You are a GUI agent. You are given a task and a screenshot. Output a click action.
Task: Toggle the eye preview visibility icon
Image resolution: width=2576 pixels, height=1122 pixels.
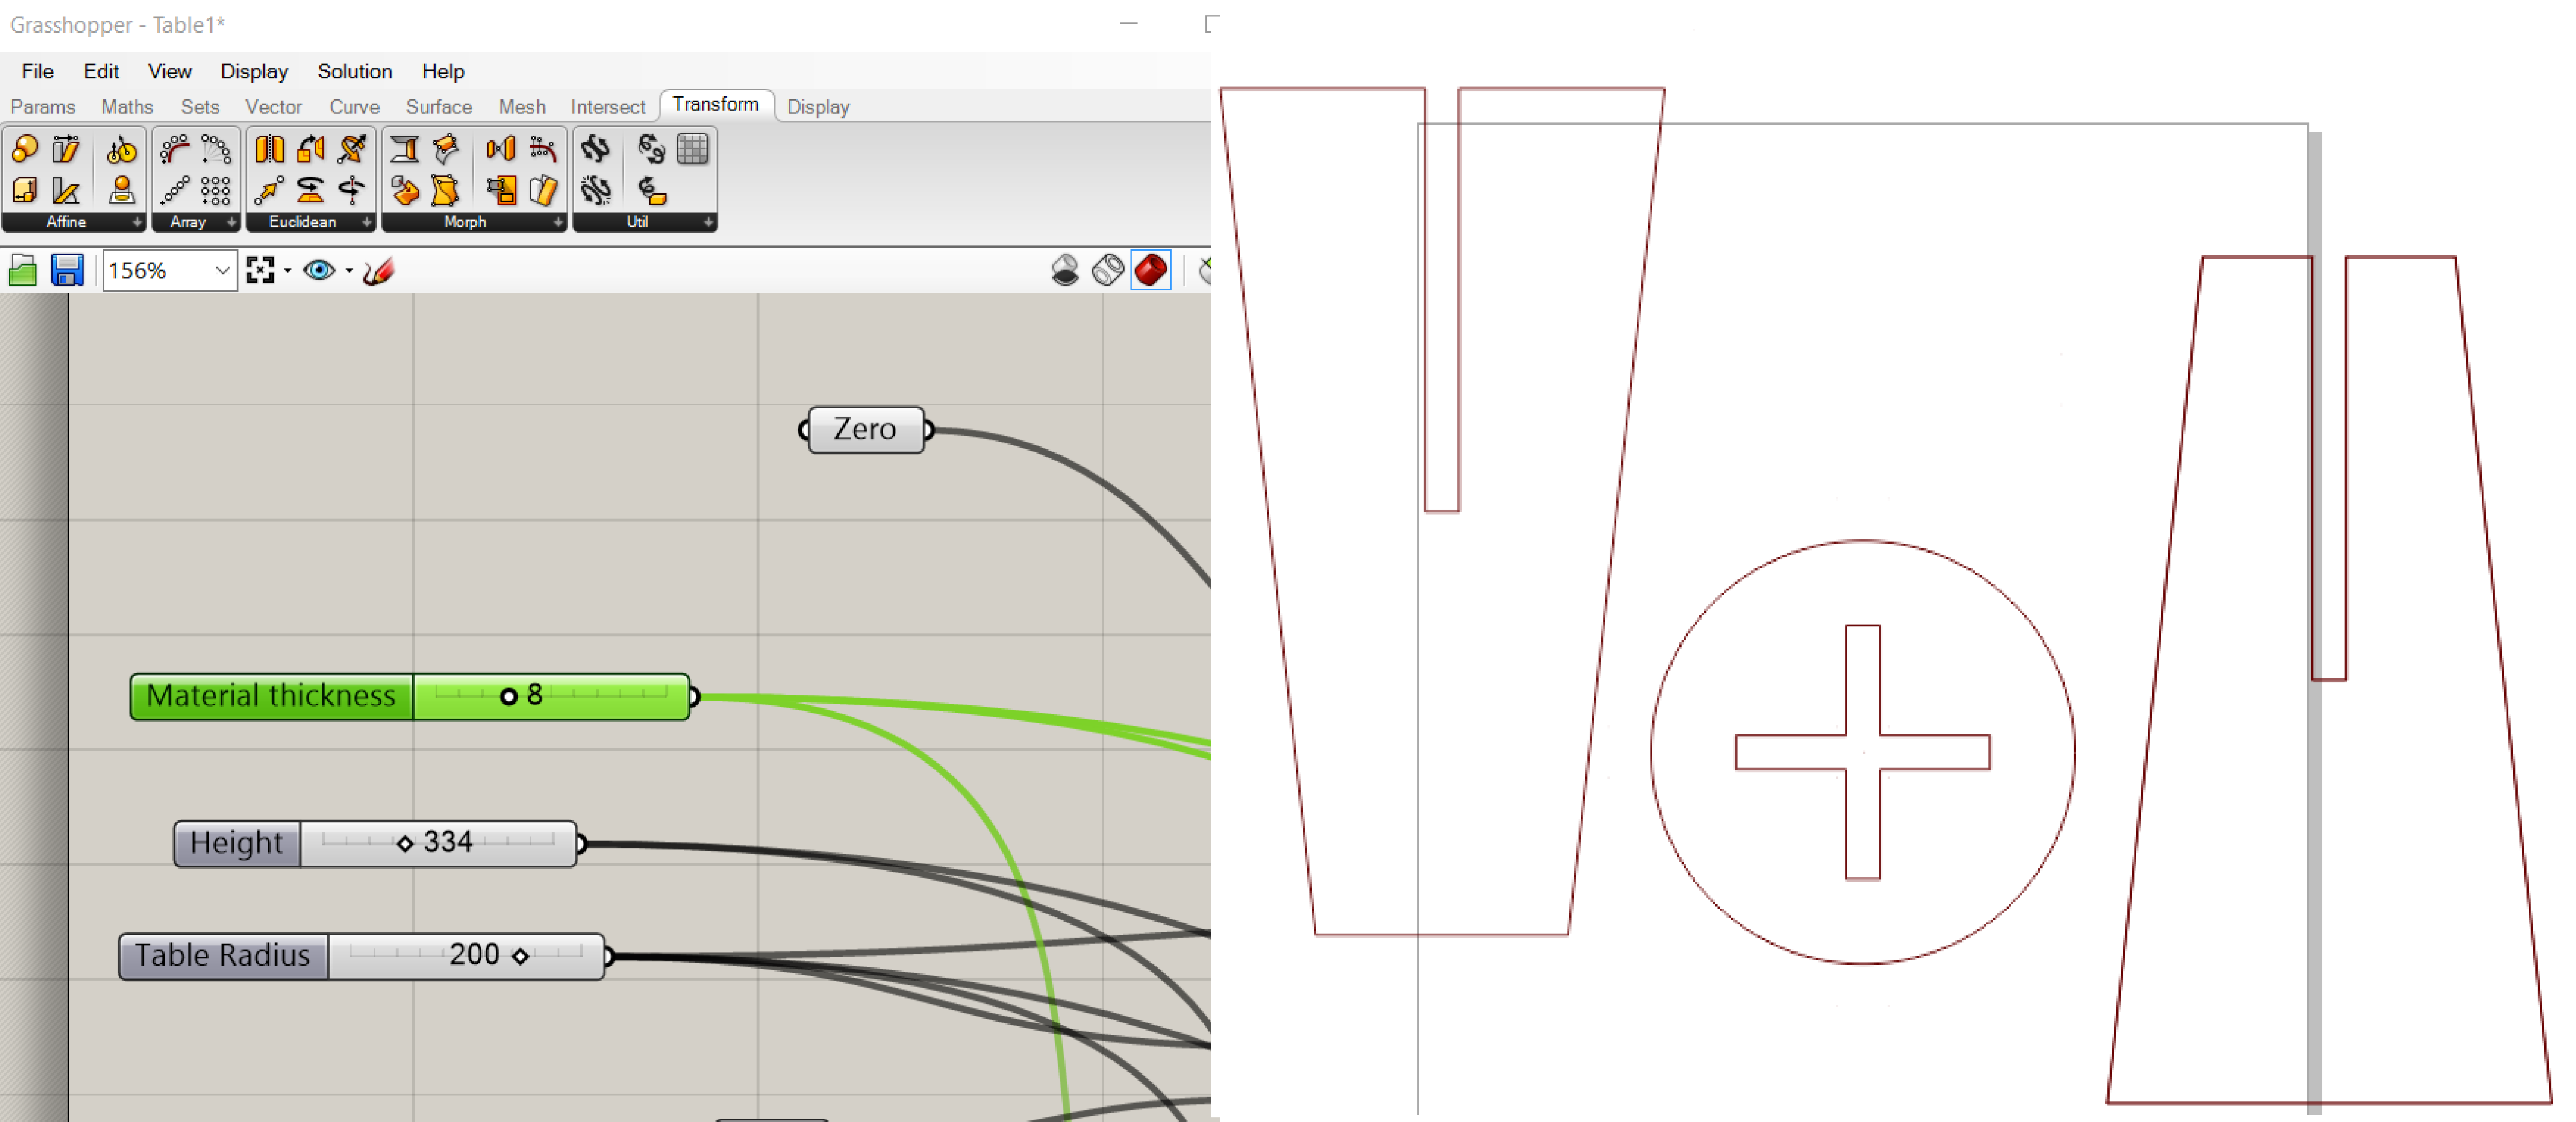click(x=319, y=270)
